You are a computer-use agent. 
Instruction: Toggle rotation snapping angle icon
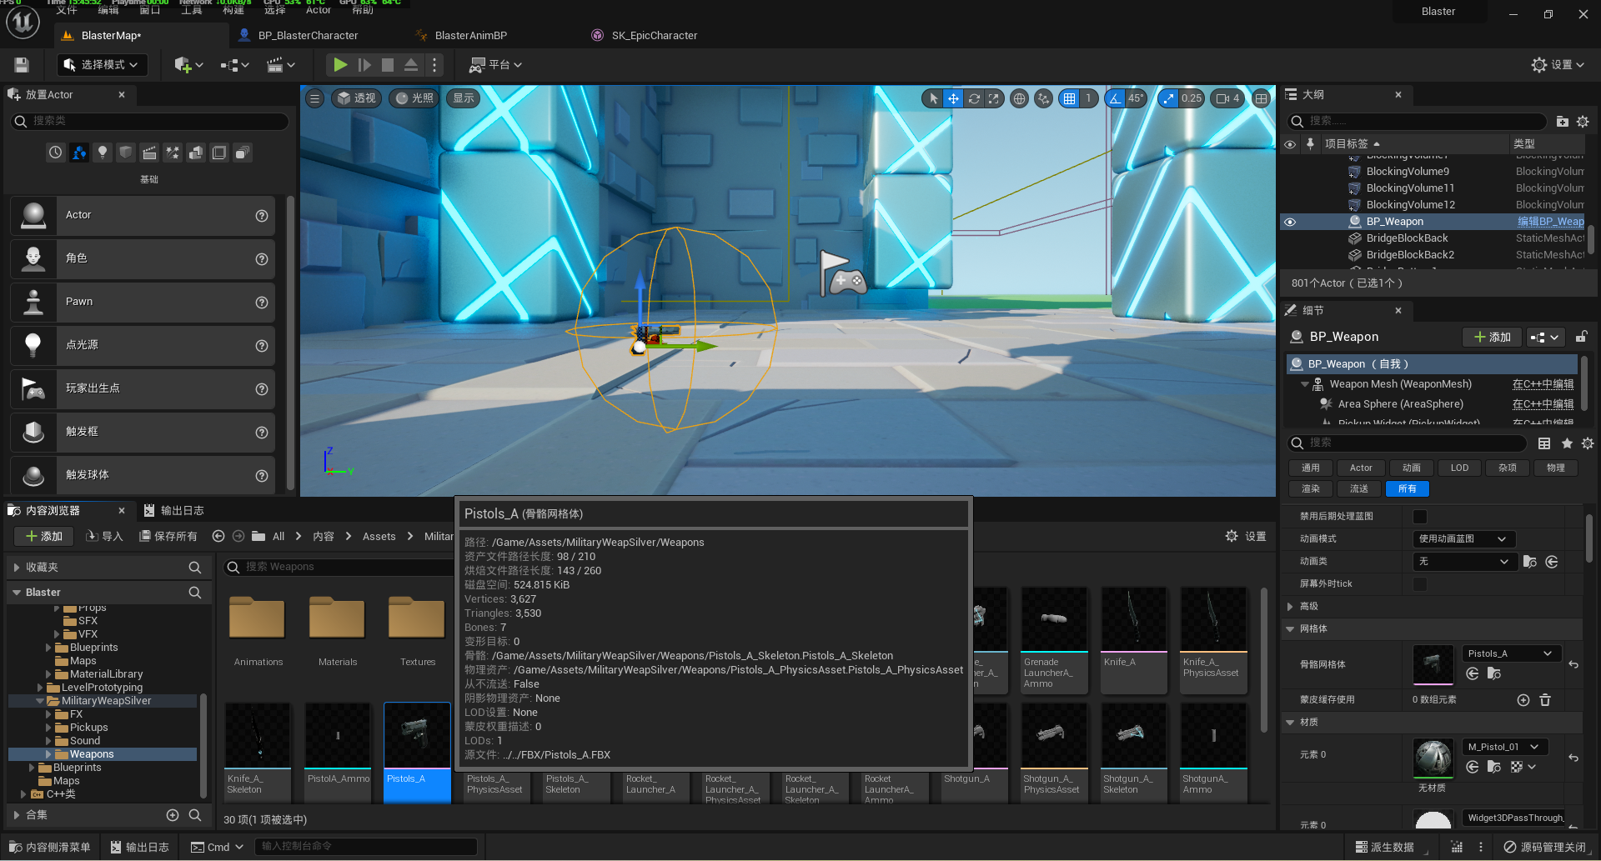coord(1115,98)
